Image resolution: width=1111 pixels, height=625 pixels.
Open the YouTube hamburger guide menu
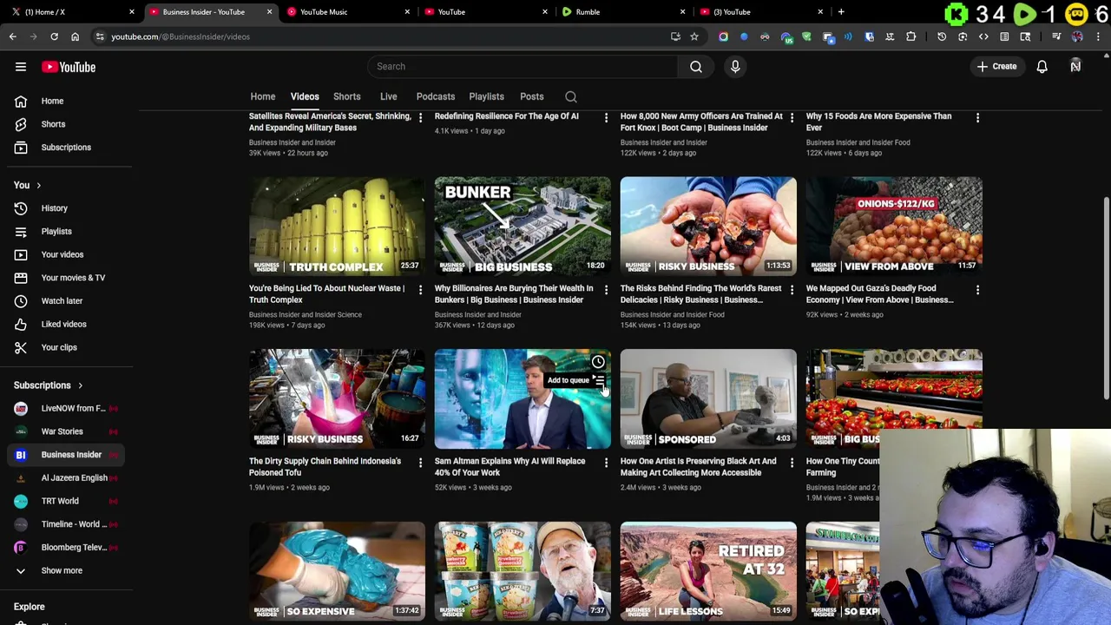[x=21, y=67]
